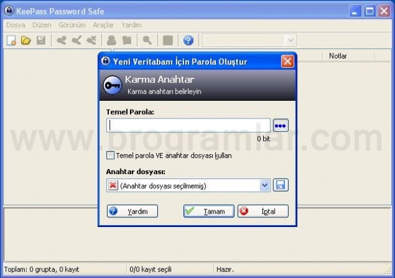Click the save key file floppy button
This screenshot has width=395, height=278.
tap(280, 186)
